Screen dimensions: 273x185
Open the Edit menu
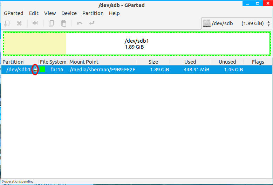click(x=34, y=13)
